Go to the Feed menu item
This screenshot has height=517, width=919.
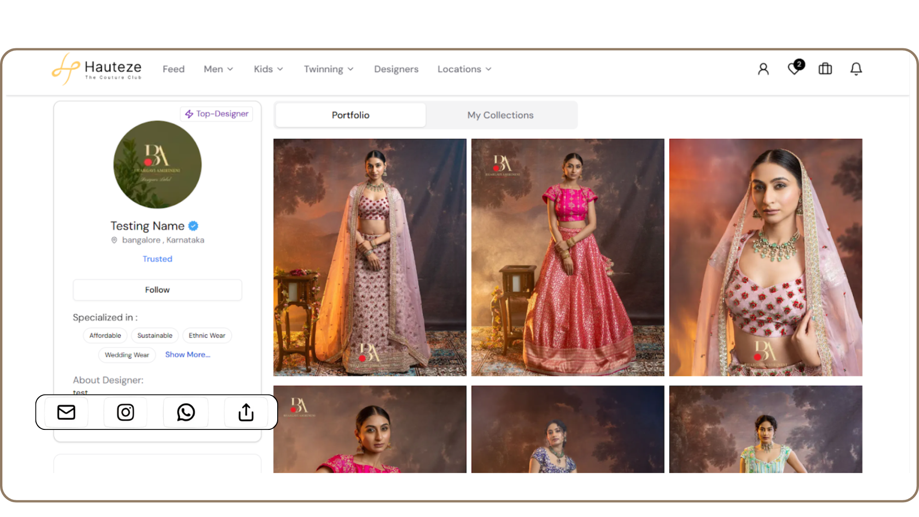[x=173, y=69]
